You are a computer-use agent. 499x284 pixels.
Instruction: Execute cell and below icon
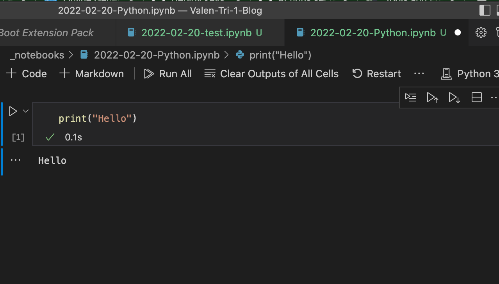pyautogui.click(x=454, y=98)
